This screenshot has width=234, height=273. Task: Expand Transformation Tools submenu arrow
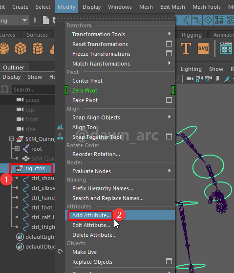(x=170, y=33)
